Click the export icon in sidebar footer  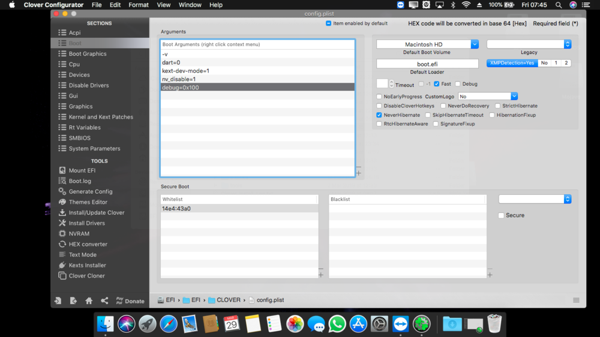[x=73, y=300]
